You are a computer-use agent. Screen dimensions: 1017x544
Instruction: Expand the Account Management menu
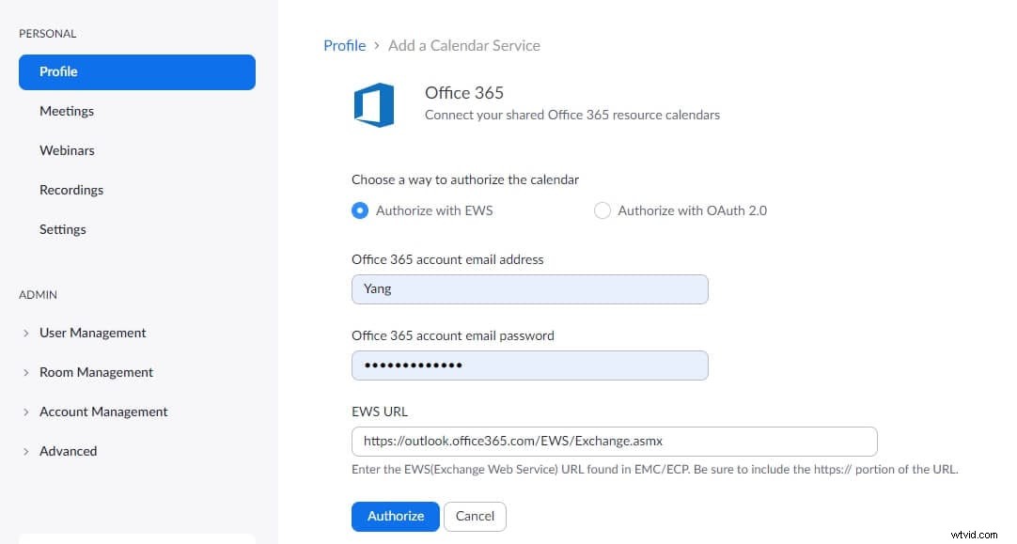[103, 412]
